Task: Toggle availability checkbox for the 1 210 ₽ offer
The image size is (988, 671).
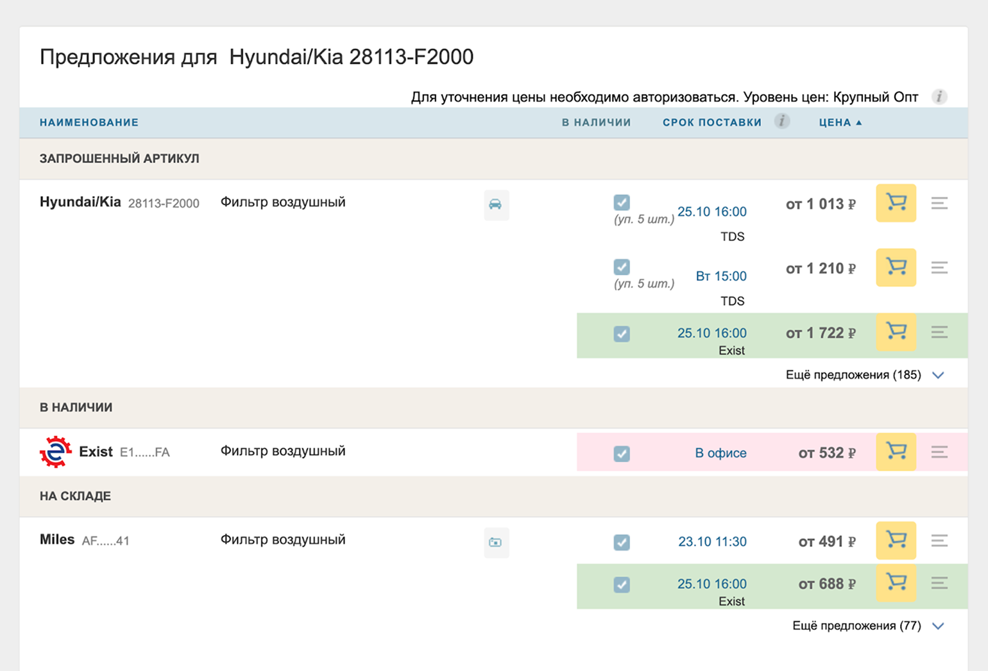Action: click(x=622, y=267)
